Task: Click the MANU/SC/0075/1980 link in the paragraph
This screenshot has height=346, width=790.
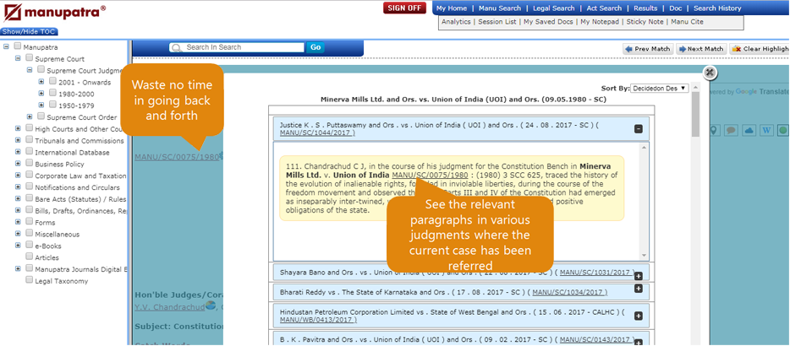Action: (430, 175)
